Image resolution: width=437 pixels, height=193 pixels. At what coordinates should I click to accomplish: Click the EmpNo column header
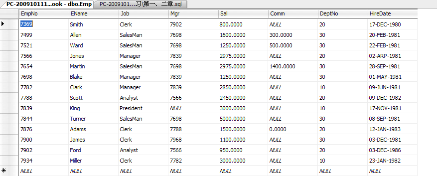click(43, 13)
